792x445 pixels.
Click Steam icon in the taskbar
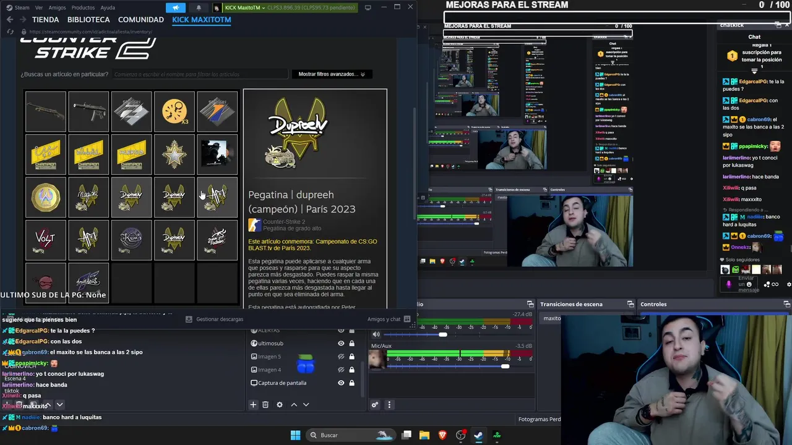tap(478, 435)
